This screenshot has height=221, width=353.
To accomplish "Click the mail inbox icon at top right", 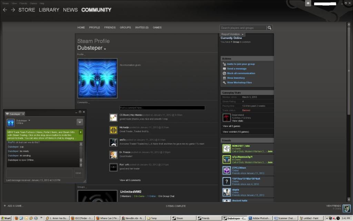I will [x=308, y=3].
